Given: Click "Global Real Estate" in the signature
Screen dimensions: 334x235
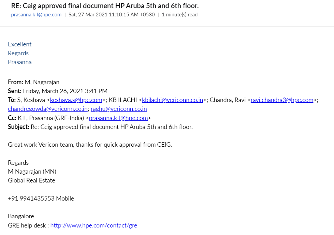Looking at the screenshot, I should point(31,180).
